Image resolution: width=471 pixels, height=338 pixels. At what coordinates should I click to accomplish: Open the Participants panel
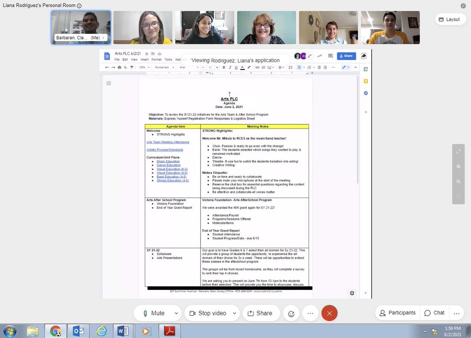pyautogui.click(x=397, y=313)
